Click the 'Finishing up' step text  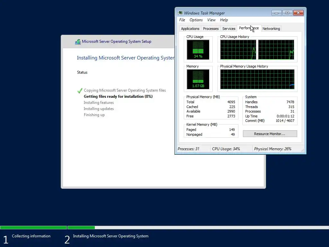click(94, 115)
